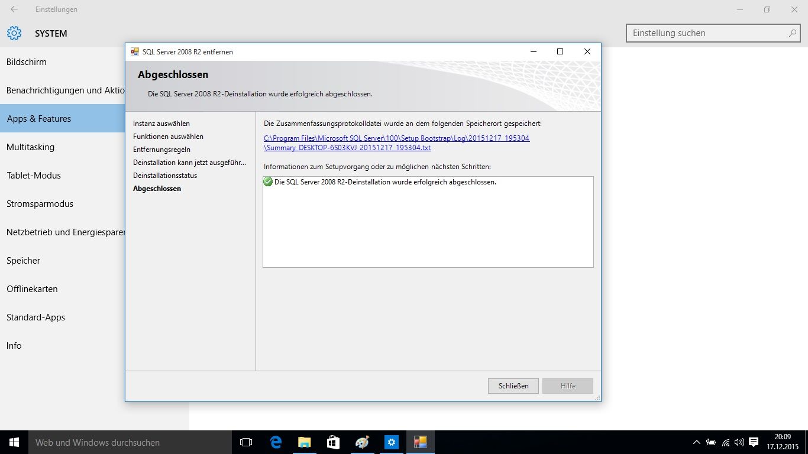Viewport: 808px width, 454px height.
Task: Select Funktionen auswählen step
Action: coord(168,137)
